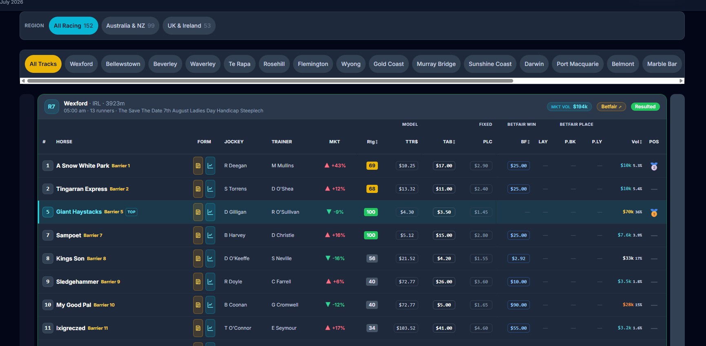This screenshot has width=706, height=346.
Task: Open form notes icon for Ixigreczed
Action: [x=198, y=328]
